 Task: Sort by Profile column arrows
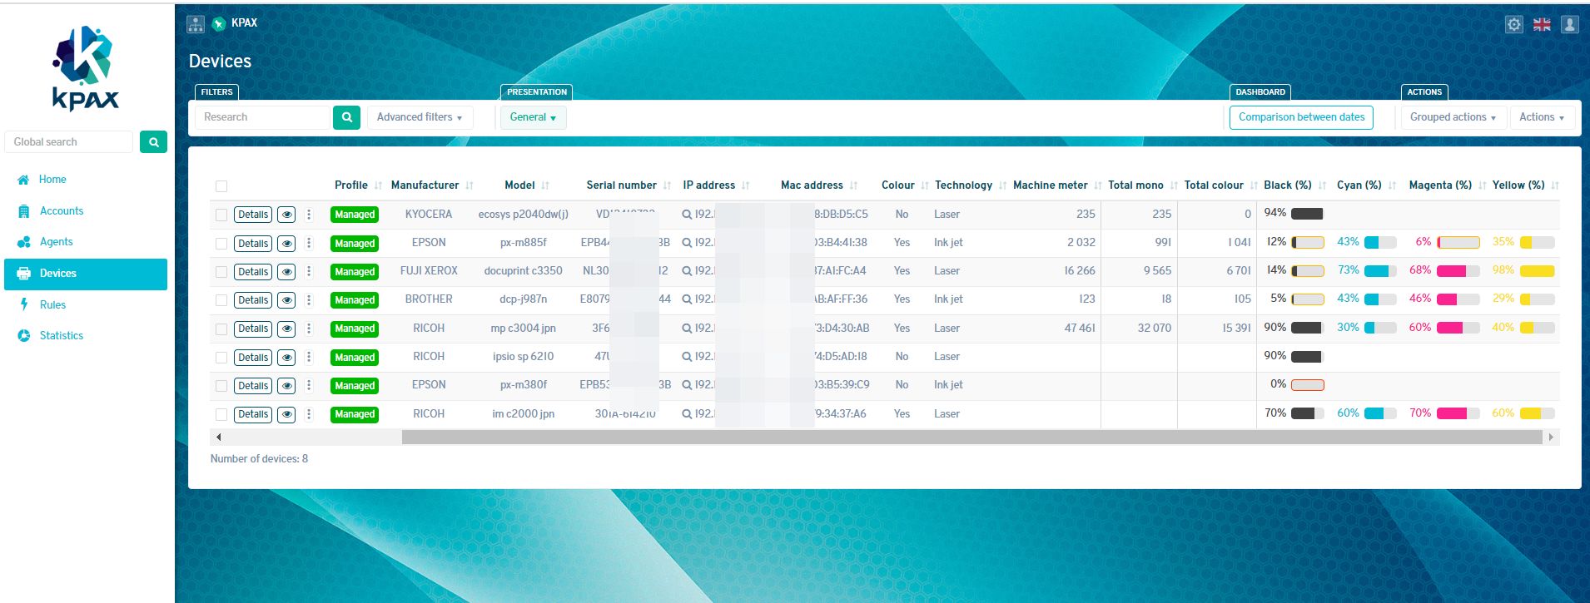(379, 185)
